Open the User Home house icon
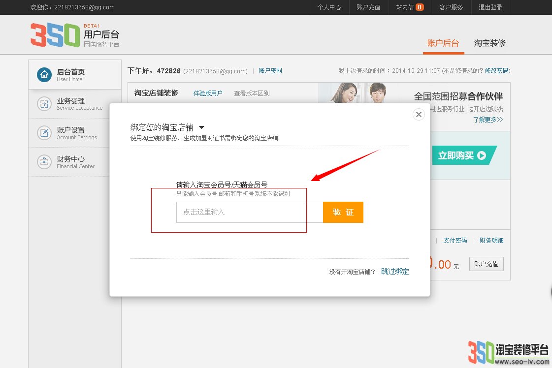552x368 pixels. click(x=44, y=75)
